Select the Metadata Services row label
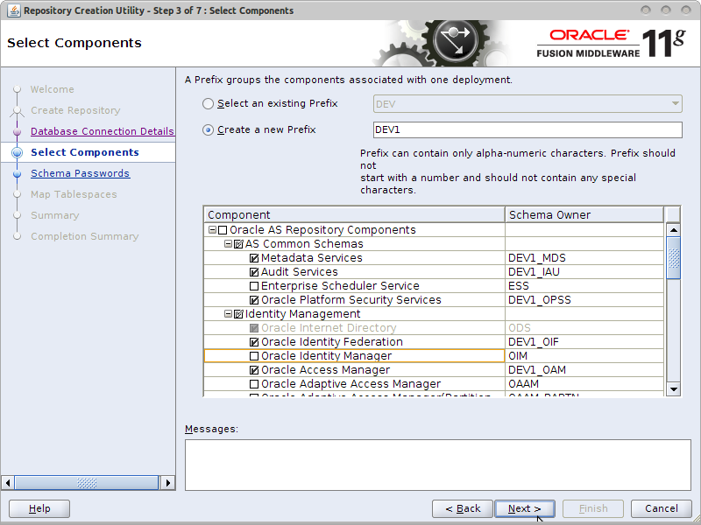Viewport: 701px width, 525px height. (312, 258)
